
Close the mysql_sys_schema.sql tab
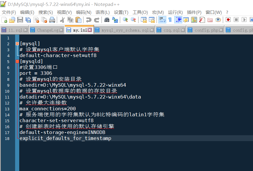coord(152,30)
